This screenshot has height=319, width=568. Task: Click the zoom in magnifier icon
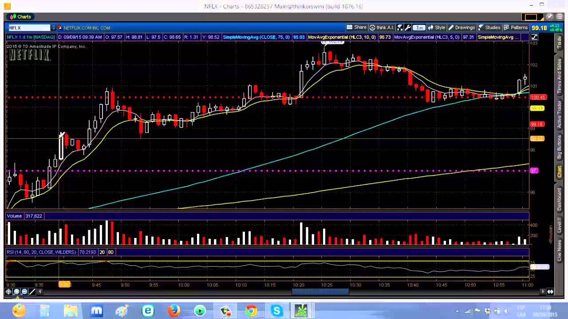click(x=16, y=292)
